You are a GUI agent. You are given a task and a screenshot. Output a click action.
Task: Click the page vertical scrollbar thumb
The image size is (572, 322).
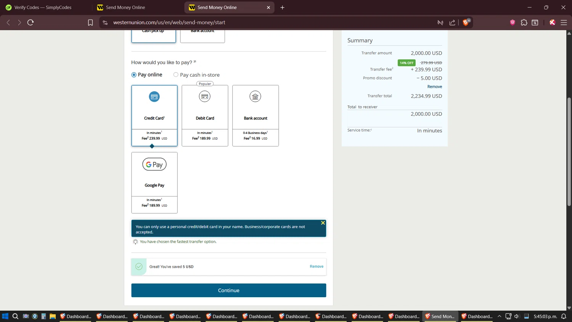[569, 152]
